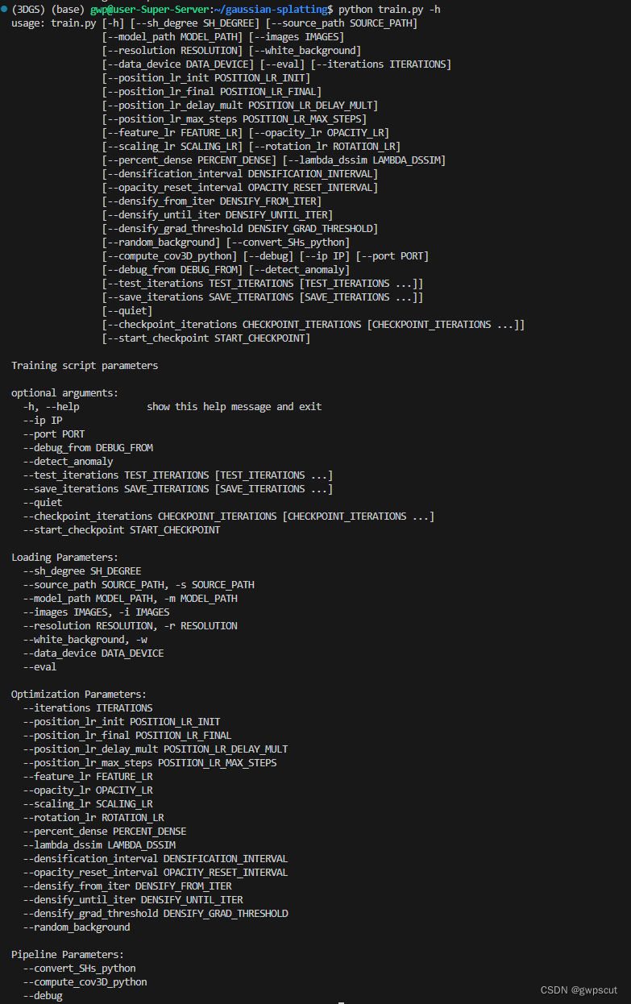Image resolution: width=631 pixels, height=1004 pixels.
Task: Click the Training script parameters heading
Action: 85,365
